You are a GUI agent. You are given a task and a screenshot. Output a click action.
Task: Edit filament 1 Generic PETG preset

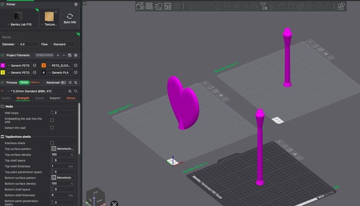pos(34,66)
